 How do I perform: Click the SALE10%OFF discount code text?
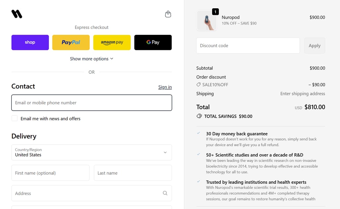(215, 85)
